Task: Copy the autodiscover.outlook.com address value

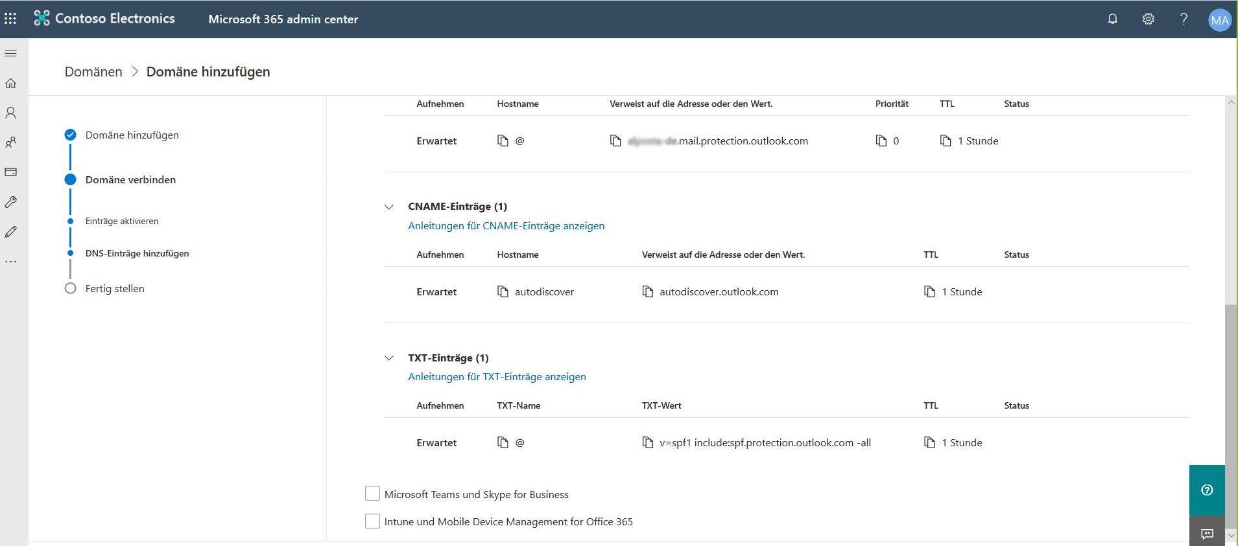Action: click(647, 291)
